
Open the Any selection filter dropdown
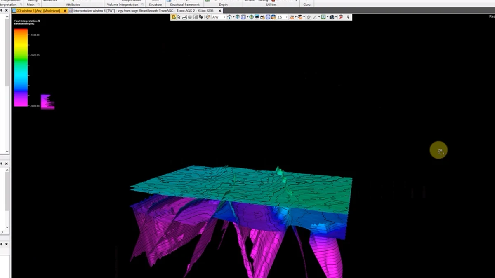(x=219, y=17)
